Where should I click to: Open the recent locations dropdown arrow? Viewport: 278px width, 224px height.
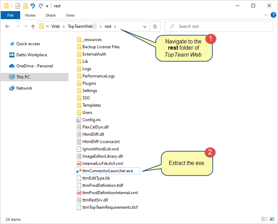click(26, 26)
